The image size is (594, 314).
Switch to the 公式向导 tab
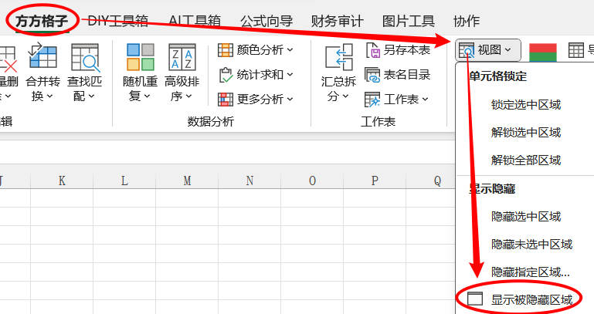coord(267,21)
